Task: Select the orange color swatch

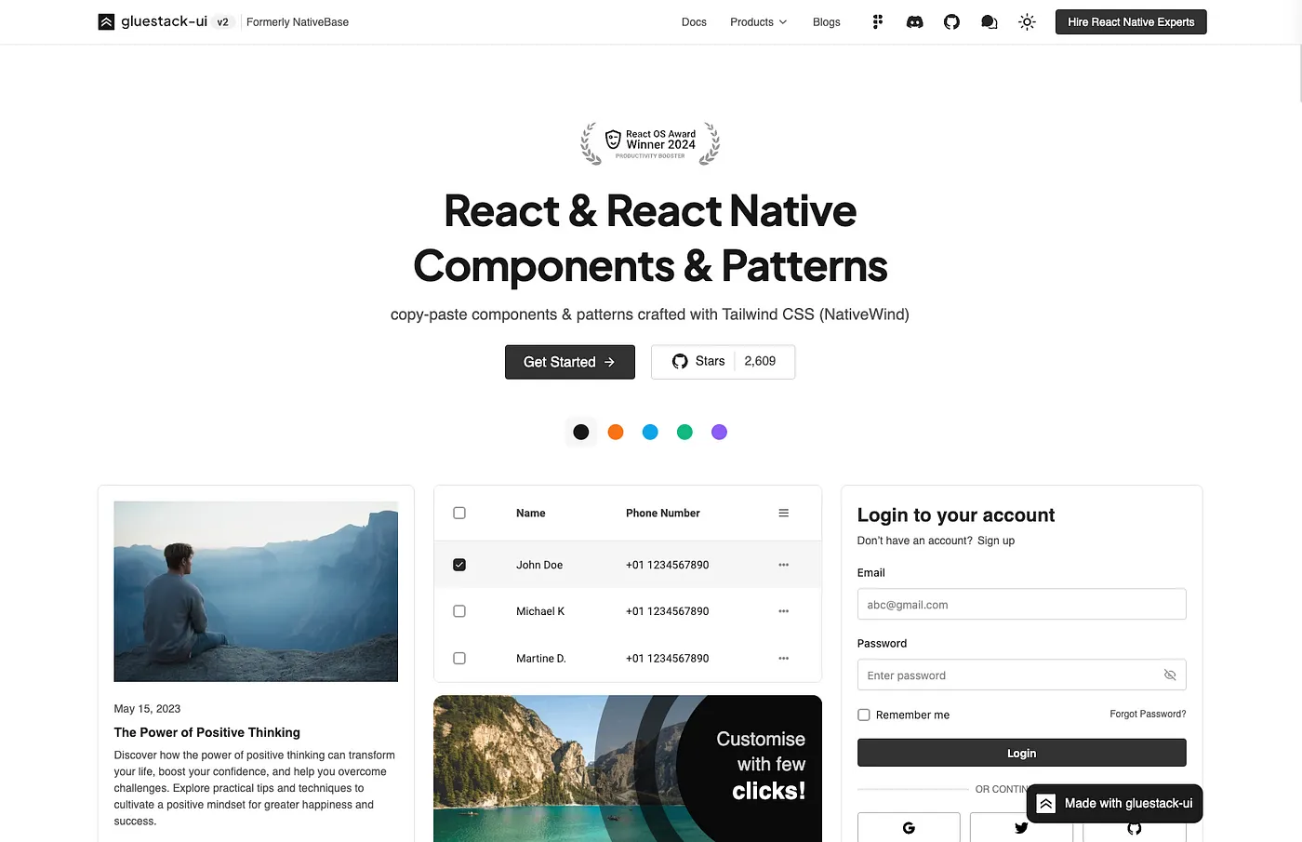Action: point(616,432)
